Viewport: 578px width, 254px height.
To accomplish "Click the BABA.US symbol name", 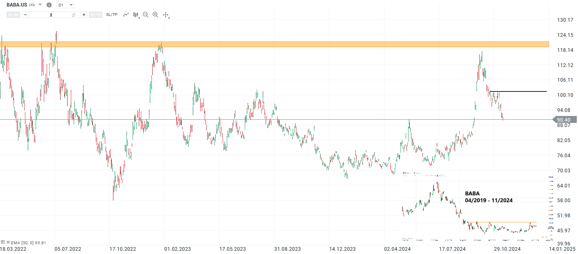I will click(17, 5).
